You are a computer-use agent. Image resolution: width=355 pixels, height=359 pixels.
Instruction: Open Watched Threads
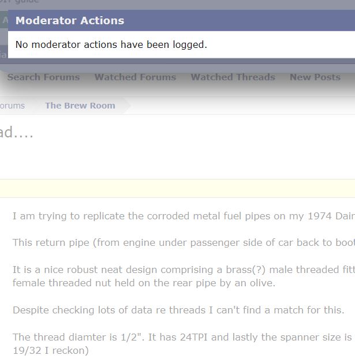coord(233,77)
